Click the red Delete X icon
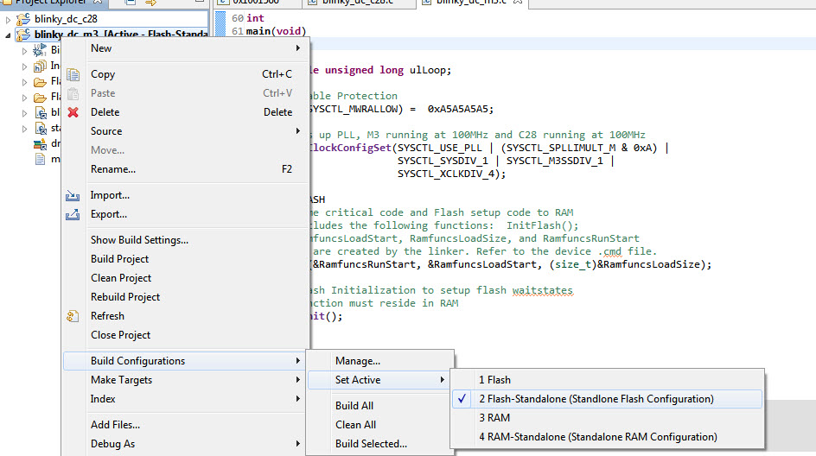Viewport: 816px width, 456px height. tap(73, 112)
